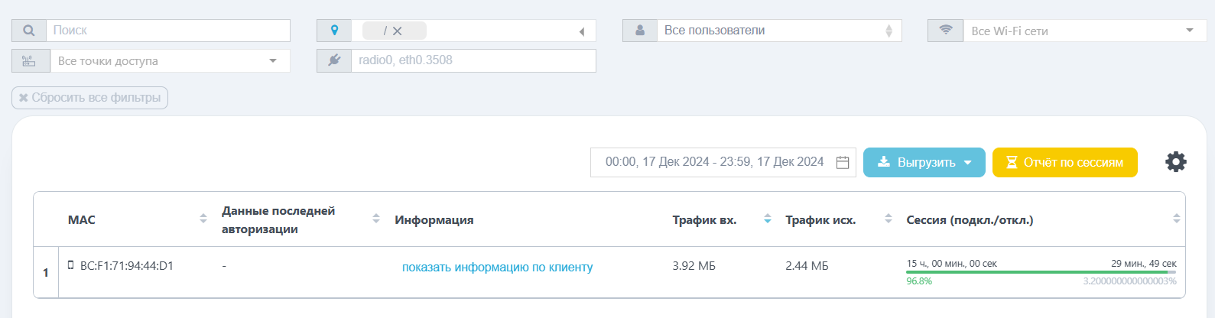Collapse the location selector arrow
This screenshot has height=318, width=1215.
582,31
